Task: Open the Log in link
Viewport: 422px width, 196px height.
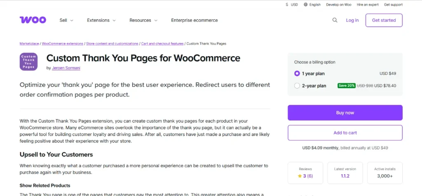Action: click(352, 20)
